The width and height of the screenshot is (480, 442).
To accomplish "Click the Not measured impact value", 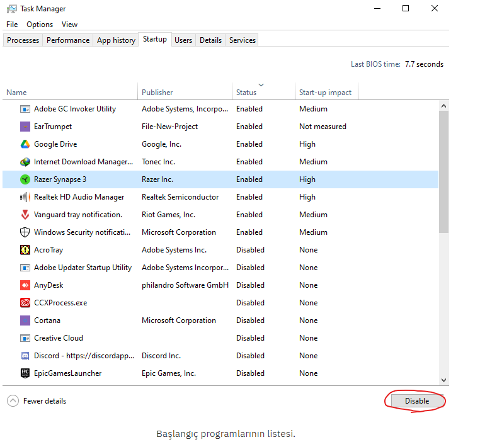I will 323,127.
